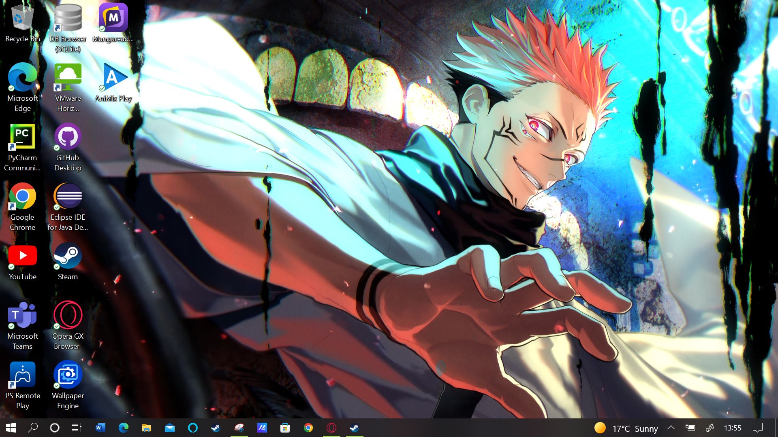Select the Recycle Bin desktop icon

pyautogui.click(x=22, y=23)
